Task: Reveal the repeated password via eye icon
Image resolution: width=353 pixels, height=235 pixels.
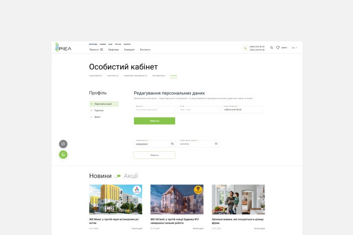Action: 216,144
